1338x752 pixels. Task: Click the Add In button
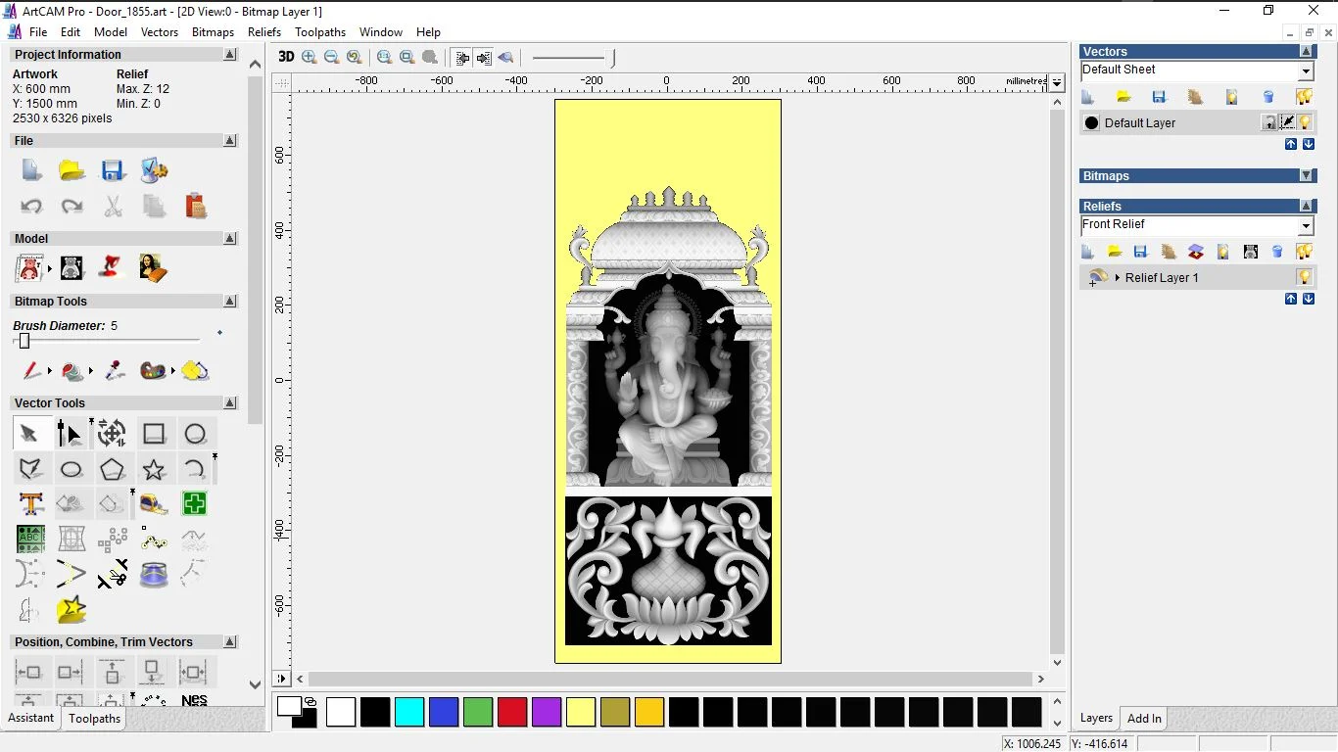tap(1143, 718)
